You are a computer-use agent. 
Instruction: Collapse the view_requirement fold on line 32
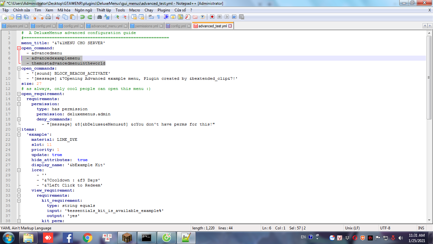(19, 191)
